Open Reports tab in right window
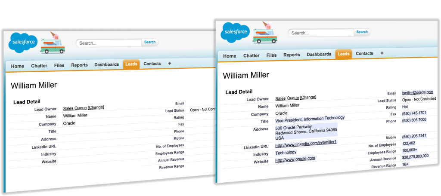 coord(292,55)
